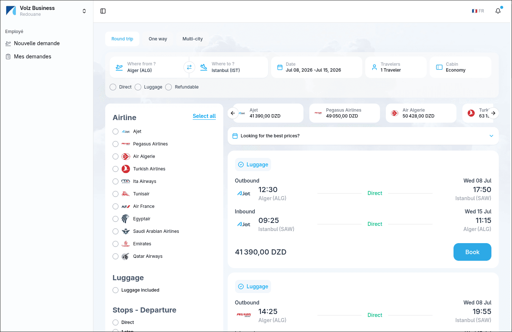Book the Ajet 41 390,00 DZD flight
The height and width of the screenshot is (332, 512).
tap(472, 252)
